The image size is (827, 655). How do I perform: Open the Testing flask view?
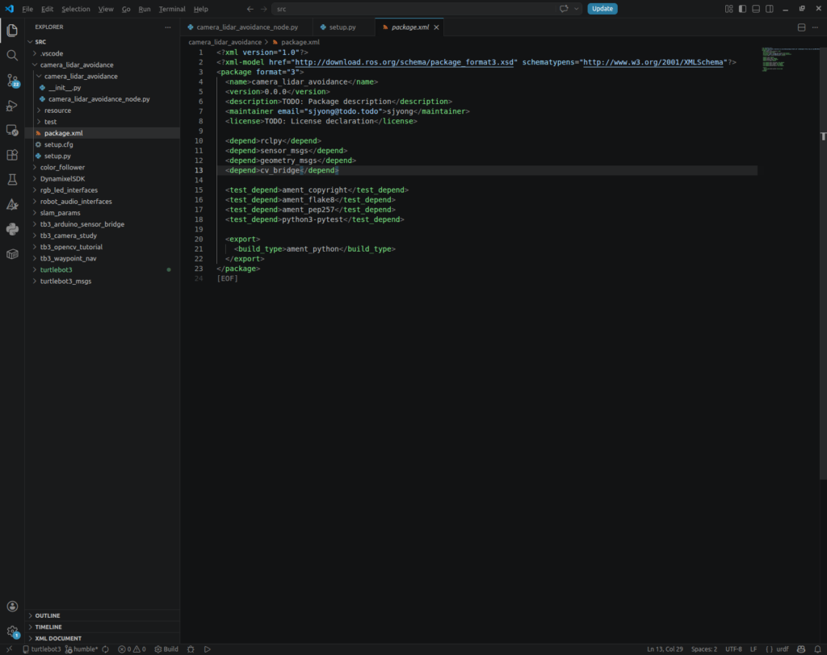pyautogui.click(x=12, y=180)
